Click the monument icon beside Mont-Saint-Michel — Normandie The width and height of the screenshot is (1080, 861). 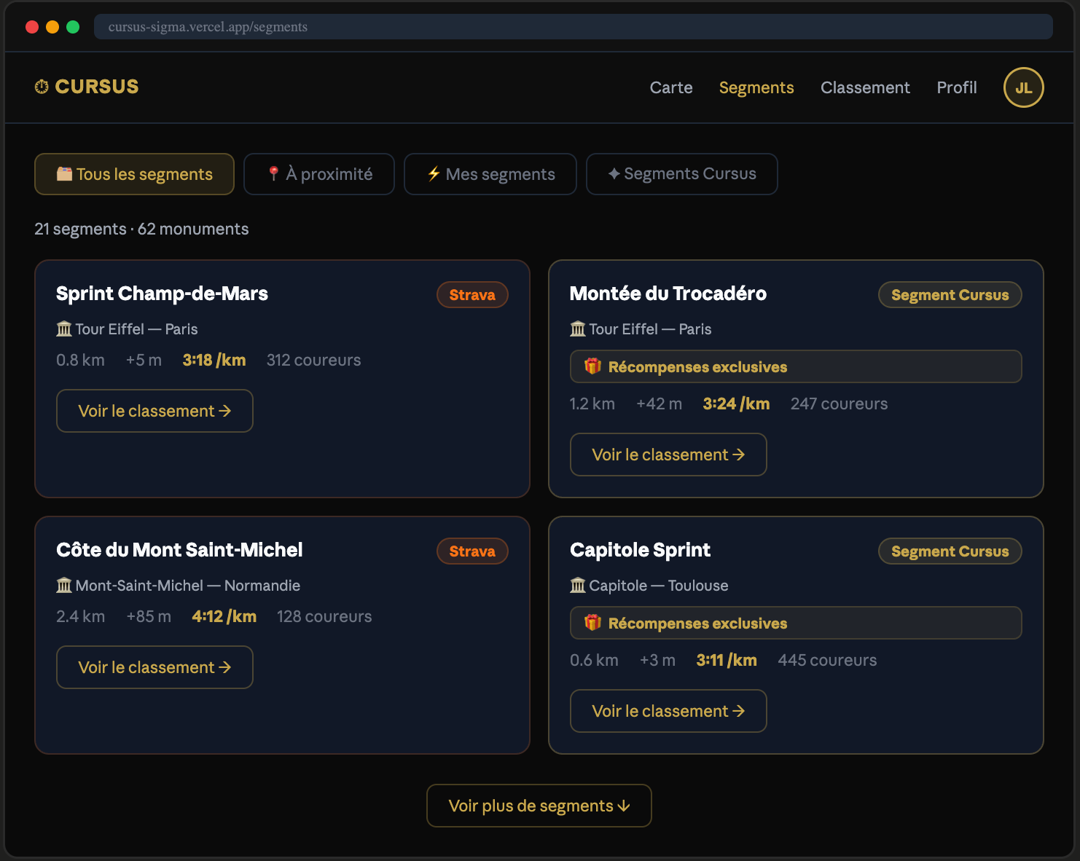(x=64, y=586)
